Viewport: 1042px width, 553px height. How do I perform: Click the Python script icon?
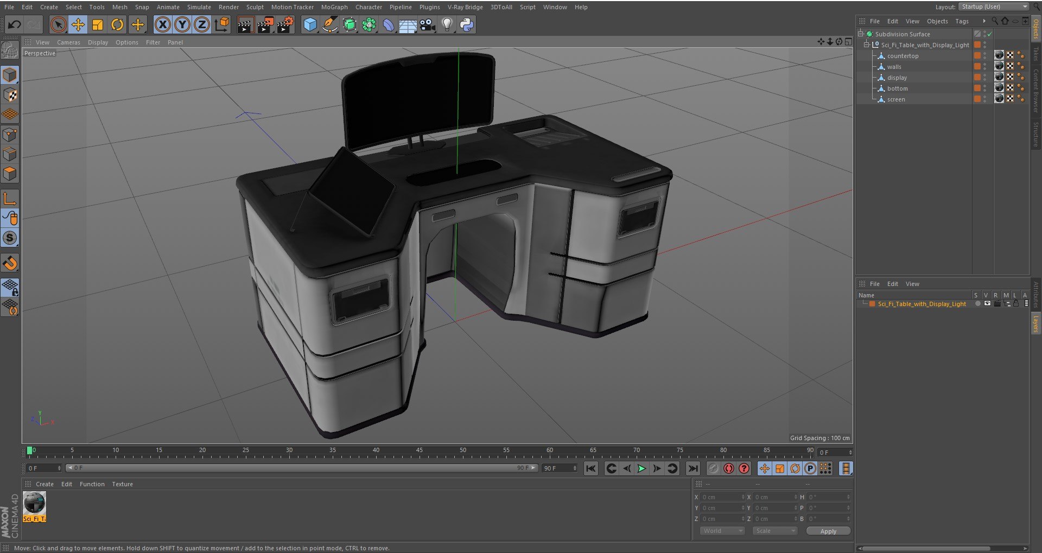(466, 24)
